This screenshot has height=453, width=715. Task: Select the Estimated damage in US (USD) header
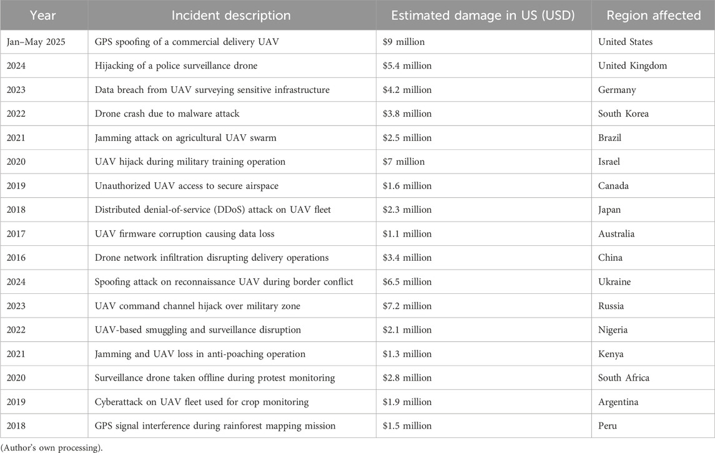pos(483,15)
